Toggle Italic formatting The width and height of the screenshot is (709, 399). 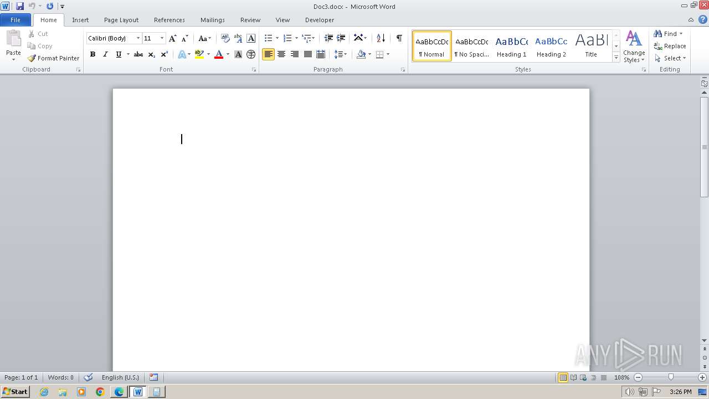tap(105, 54)
